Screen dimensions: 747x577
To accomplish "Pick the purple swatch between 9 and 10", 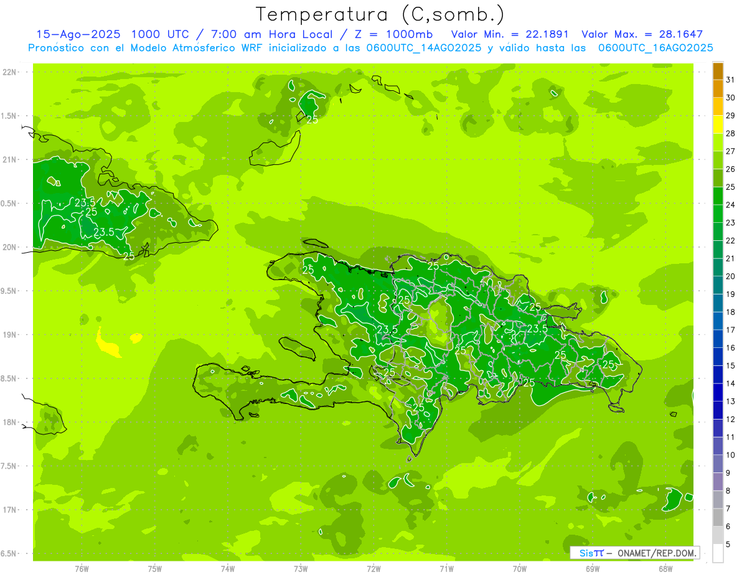I will 718,464.
